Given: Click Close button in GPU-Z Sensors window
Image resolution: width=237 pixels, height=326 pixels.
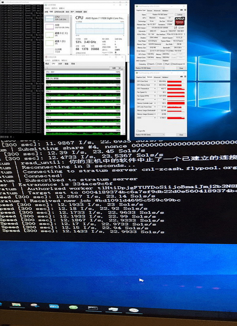Looking at the screenshot, I should [181, 135].
